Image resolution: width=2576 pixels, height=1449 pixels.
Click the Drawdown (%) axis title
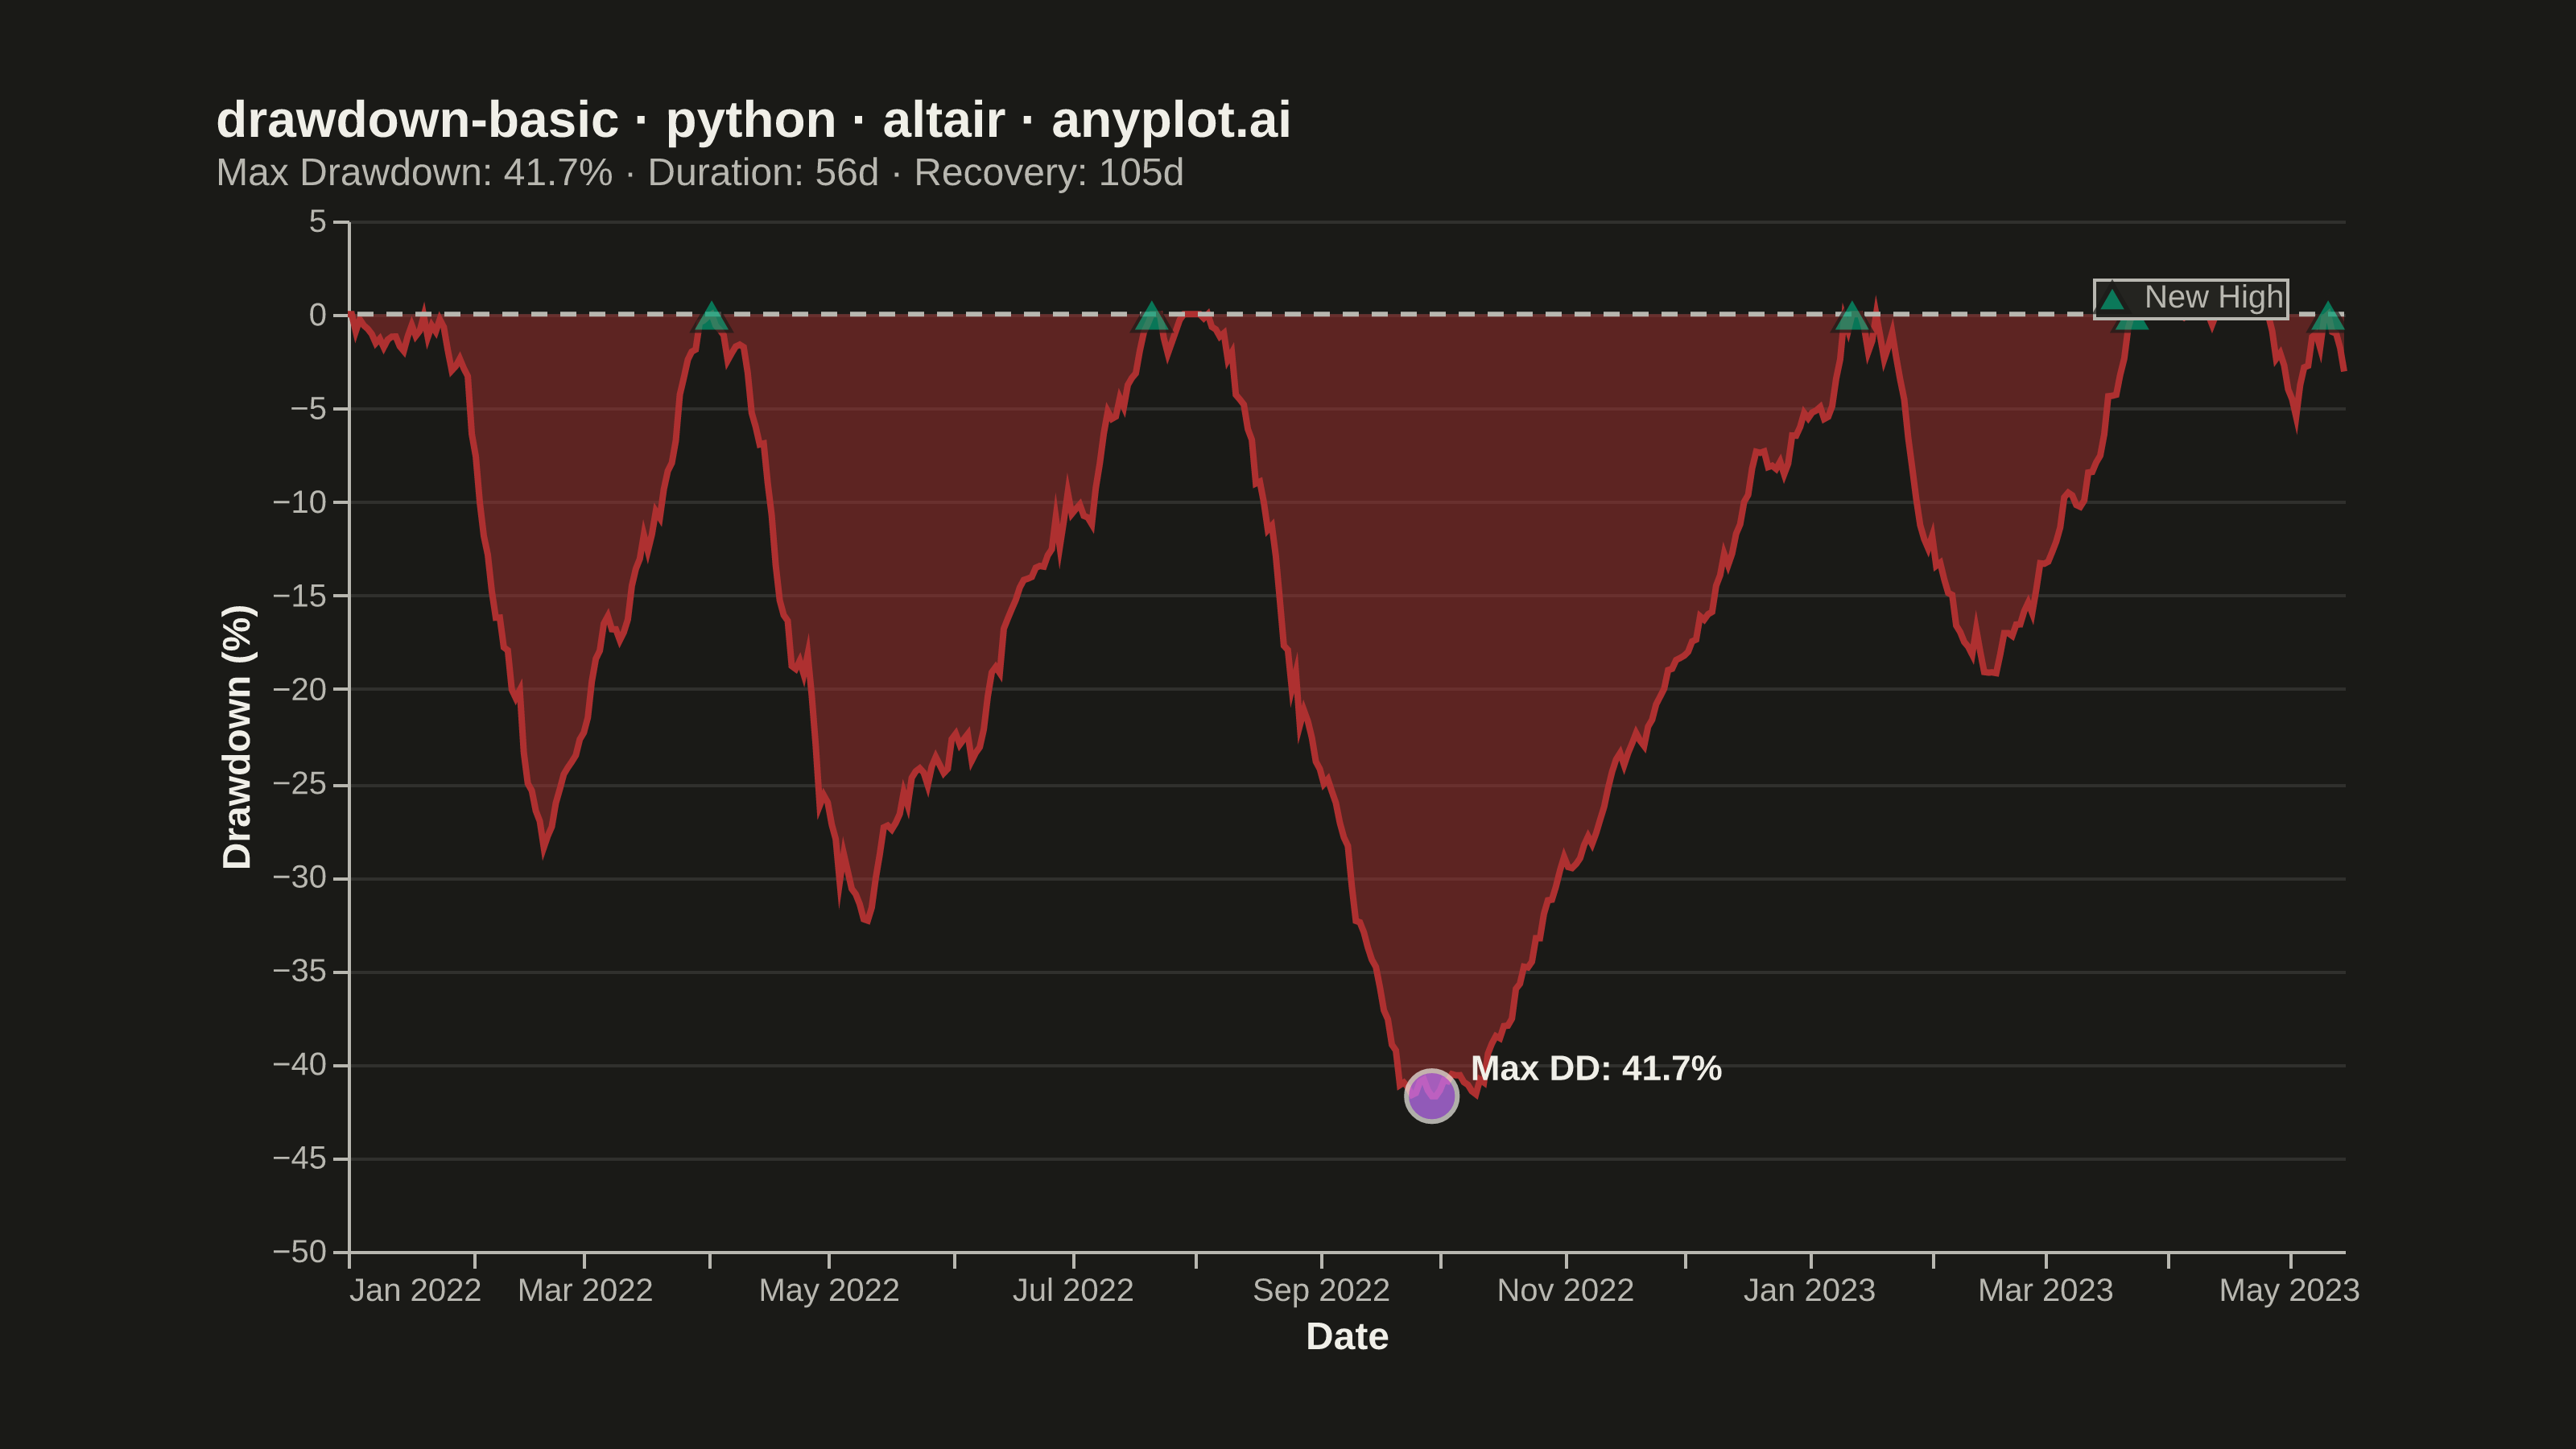click(x=238, y=737)
